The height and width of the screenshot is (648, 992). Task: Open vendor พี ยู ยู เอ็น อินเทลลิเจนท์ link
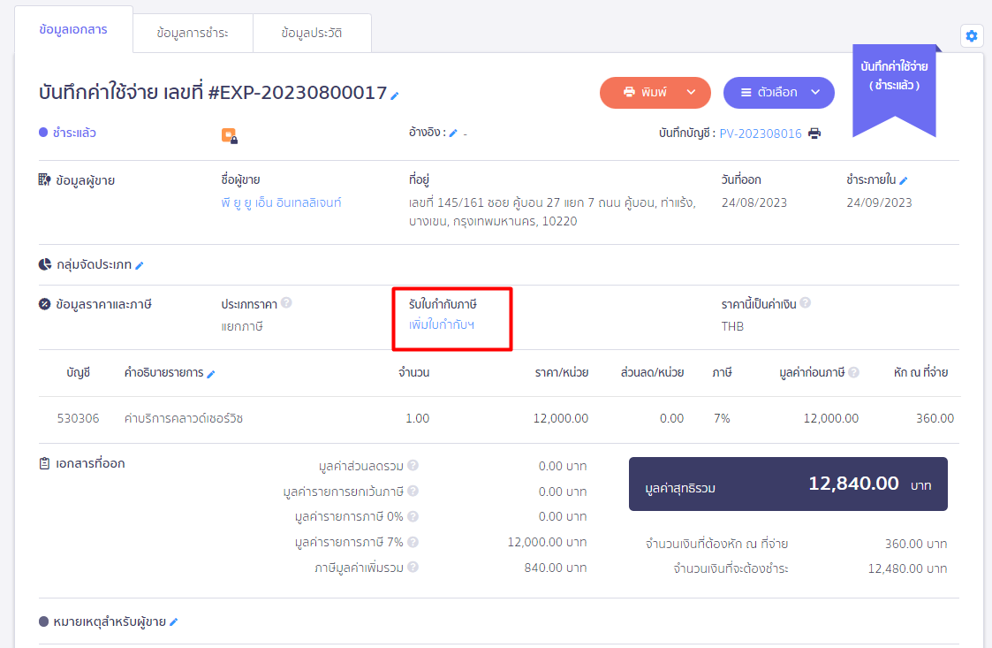pos(281,202)
